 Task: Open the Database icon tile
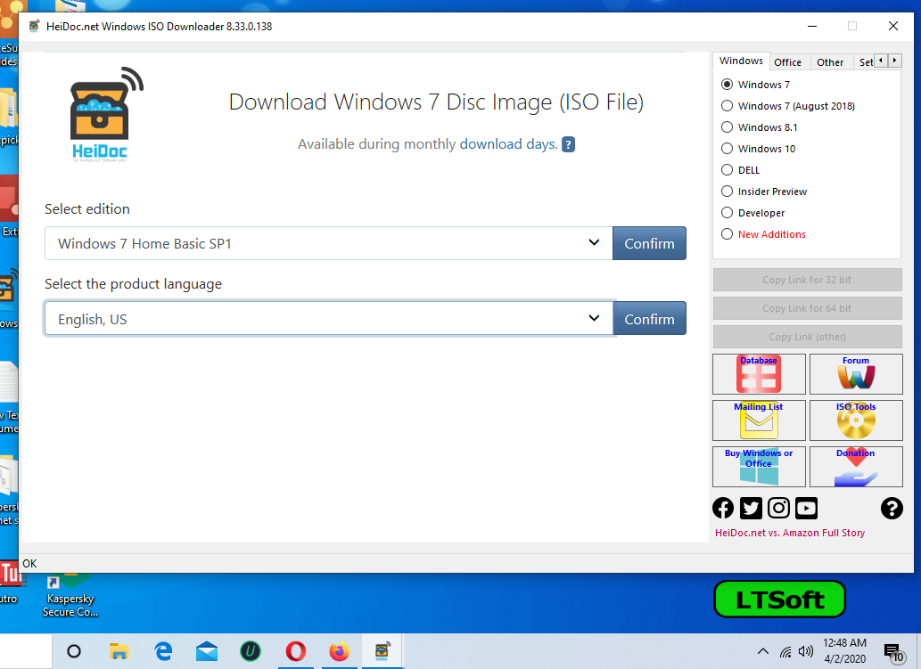[x=759, y=374]
